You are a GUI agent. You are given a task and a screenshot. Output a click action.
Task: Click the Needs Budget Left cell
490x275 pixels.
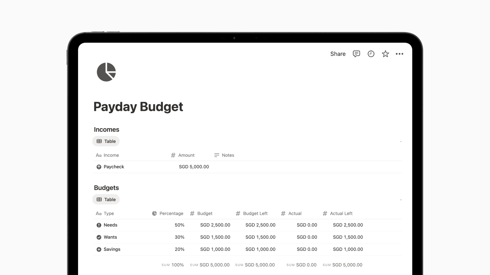click(x=260, y=225)
